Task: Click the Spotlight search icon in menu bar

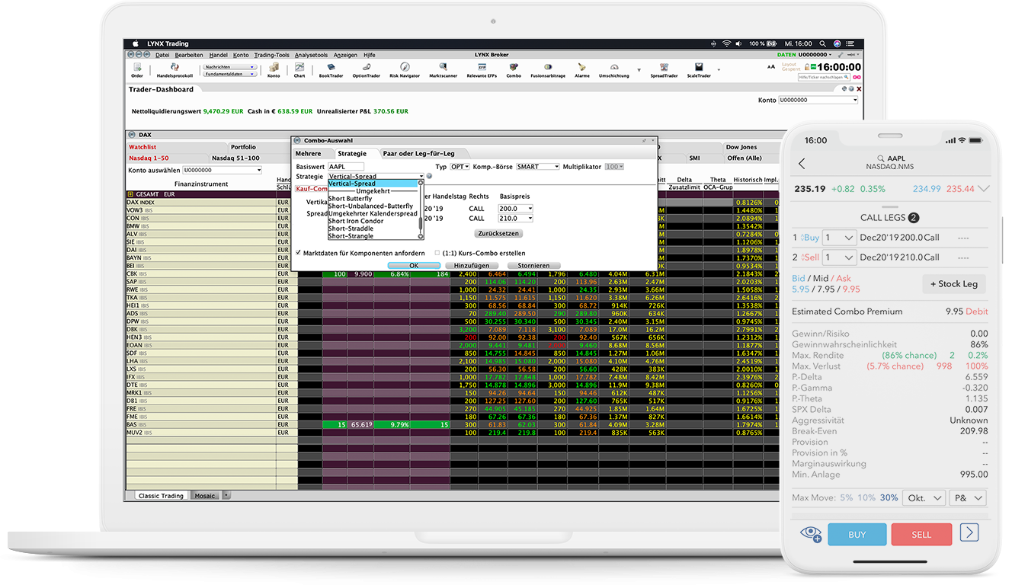Action: (822, 43)
